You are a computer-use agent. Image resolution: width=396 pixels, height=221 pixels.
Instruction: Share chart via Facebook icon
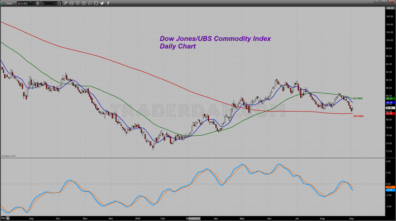pos(108,3)
